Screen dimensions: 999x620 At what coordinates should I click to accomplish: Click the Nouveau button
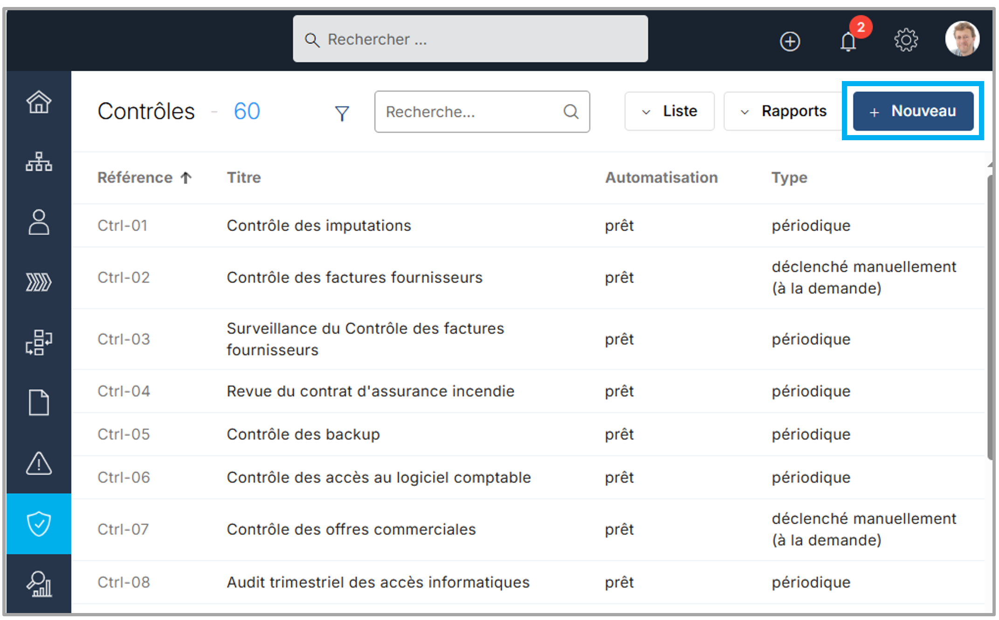pyautogui.click(x=913, y=111)
